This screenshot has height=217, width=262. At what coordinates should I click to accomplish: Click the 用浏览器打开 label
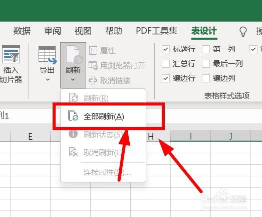coord(123,65)
